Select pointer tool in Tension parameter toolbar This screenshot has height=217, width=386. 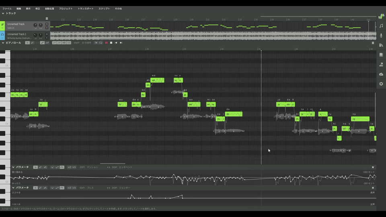pos(35,167)
